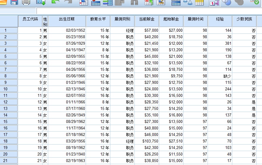Select the 雇佣类别 column header
The width and height of the screenshot is (262, 165).
(x=122, y=21)
